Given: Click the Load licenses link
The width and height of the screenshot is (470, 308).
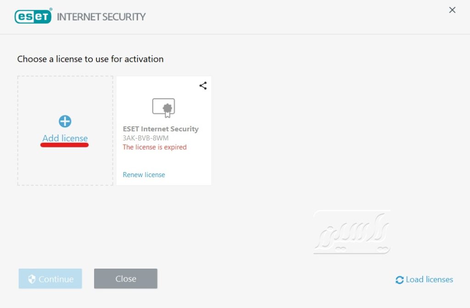Looking at the screenshot, I should [429, 279].
